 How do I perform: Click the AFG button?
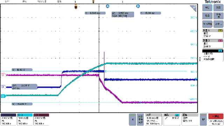203,119
